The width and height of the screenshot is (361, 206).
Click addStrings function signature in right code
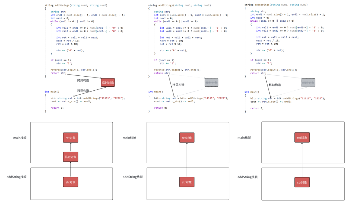coord(276,5)
